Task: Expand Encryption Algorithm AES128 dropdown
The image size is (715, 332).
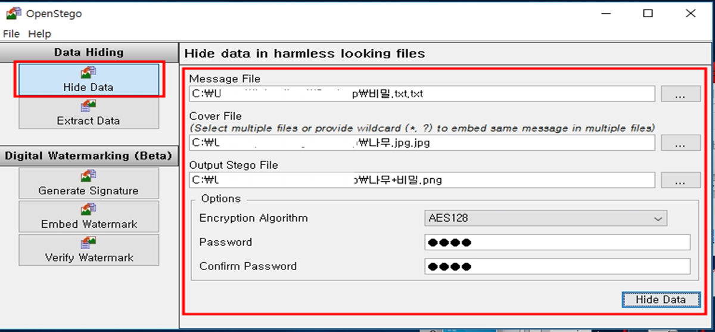Action: click(546, 218)
